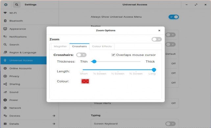Click the Thickness slider handle
Image resolution: width=211 pixels, height=128 pixels.
click(x=94, y=61)
